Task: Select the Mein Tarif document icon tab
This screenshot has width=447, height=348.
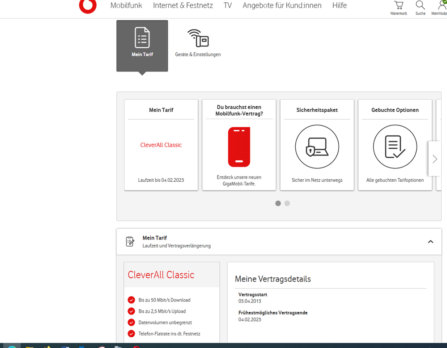Action: (x=142, y=46)
